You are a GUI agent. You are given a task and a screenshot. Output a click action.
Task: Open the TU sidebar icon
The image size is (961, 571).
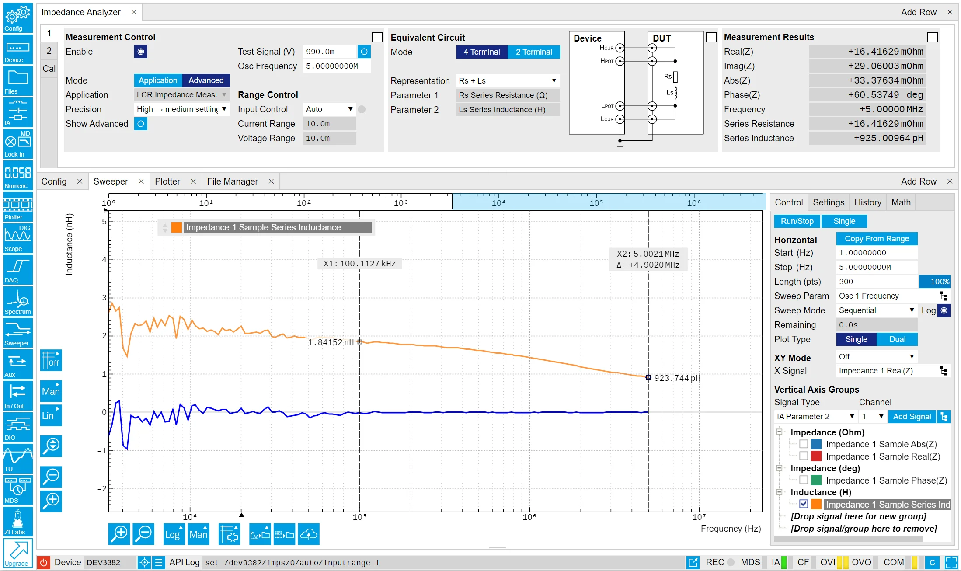18,459
